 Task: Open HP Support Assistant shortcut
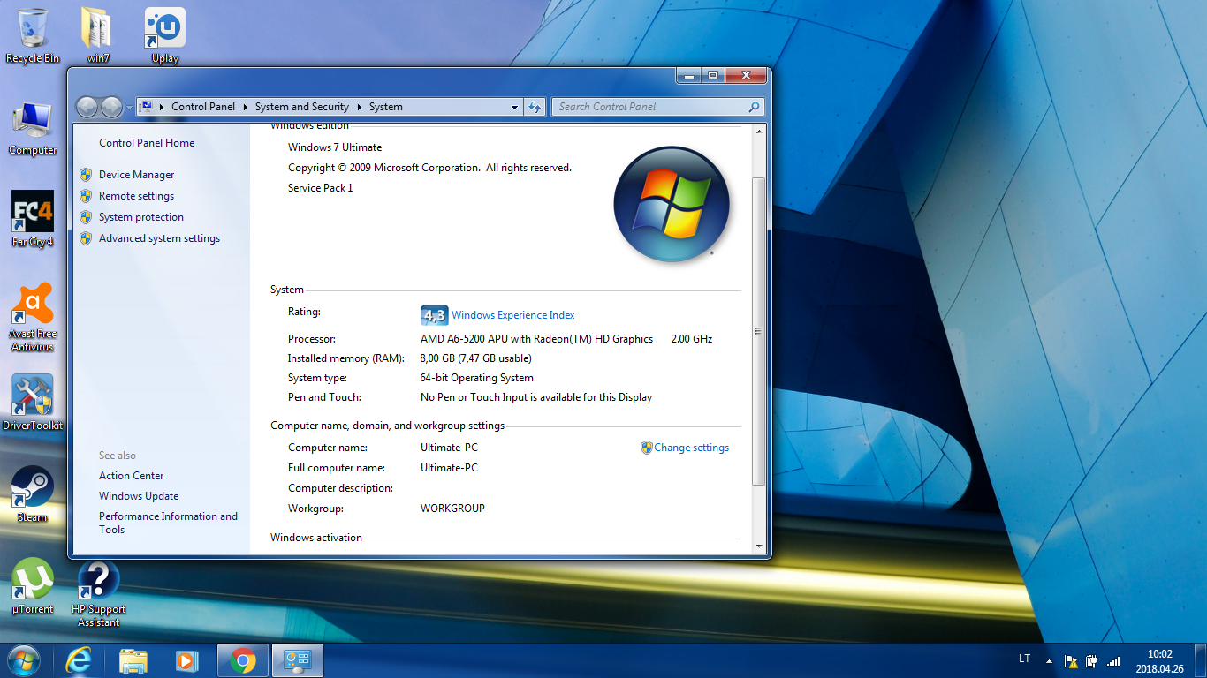[98, 593]
